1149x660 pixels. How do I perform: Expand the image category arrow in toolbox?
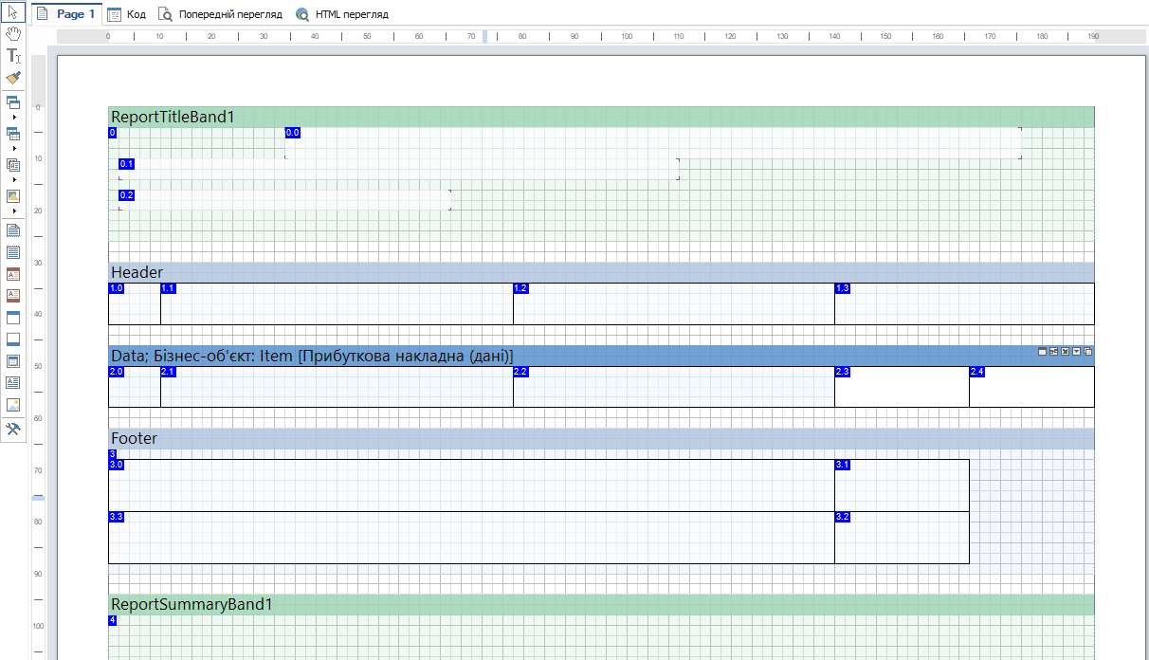click(13, 211)
